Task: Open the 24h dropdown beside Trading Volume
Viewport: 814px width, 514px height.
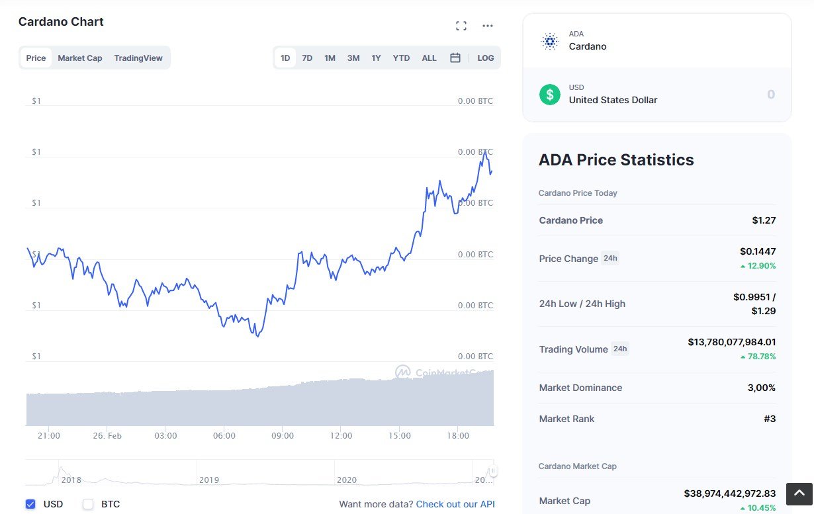Action: tap(619, 349)
